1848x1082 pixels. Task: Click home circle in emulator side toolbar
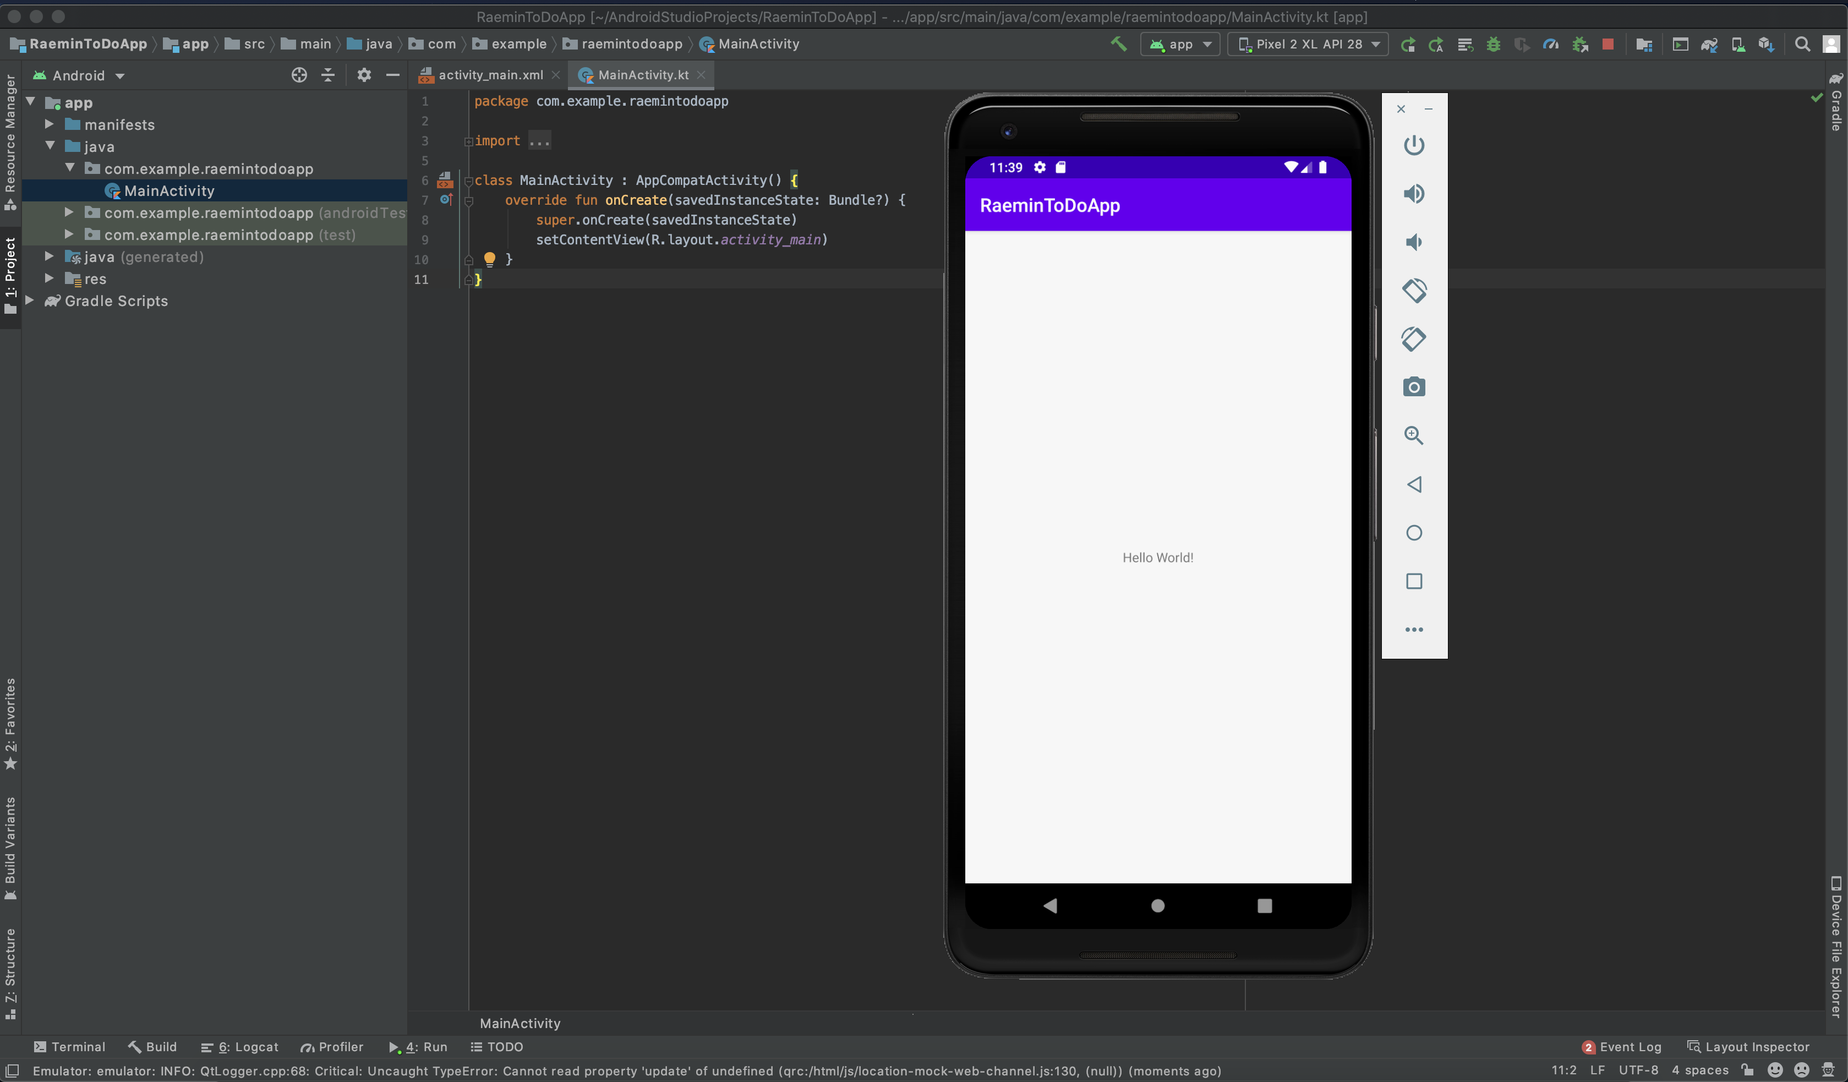[x=1414, y=533]
